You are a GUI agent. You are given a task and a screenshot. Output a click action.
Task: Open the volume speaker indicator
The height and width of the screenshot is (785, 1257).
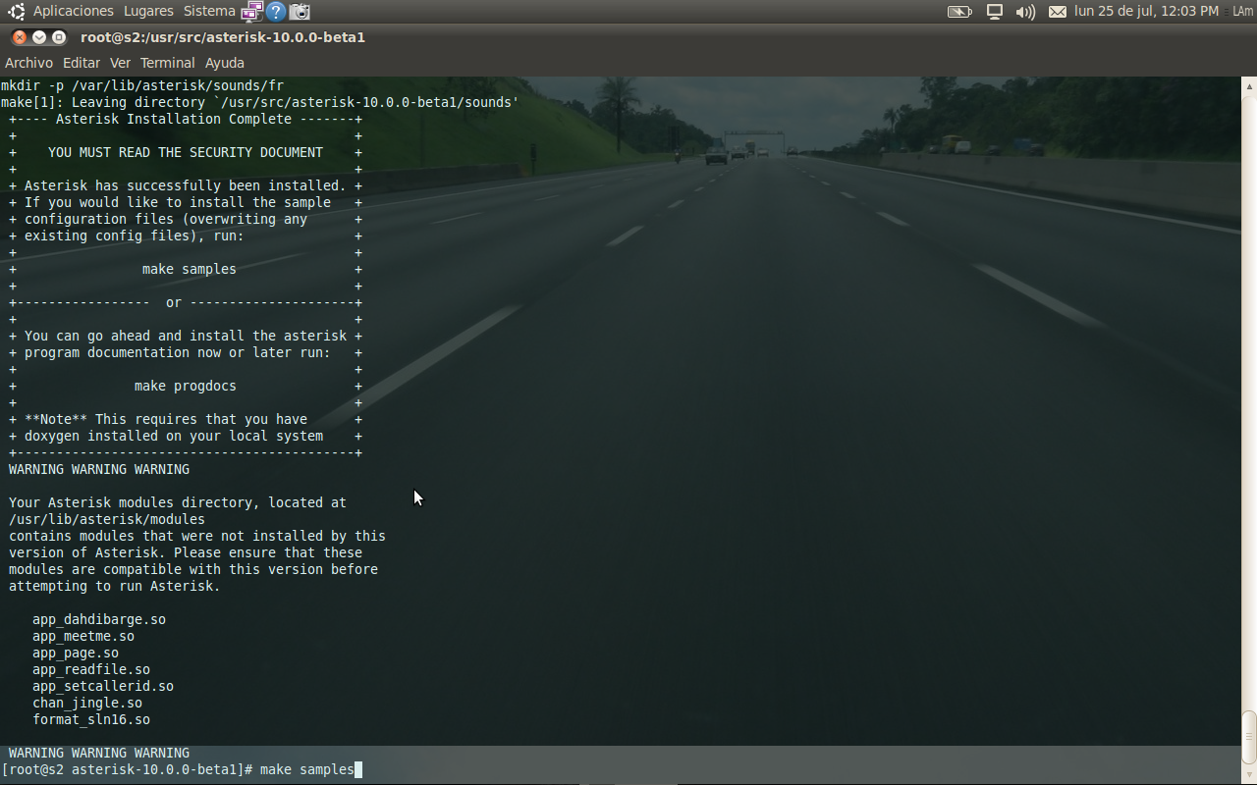tap(1025, 12)
